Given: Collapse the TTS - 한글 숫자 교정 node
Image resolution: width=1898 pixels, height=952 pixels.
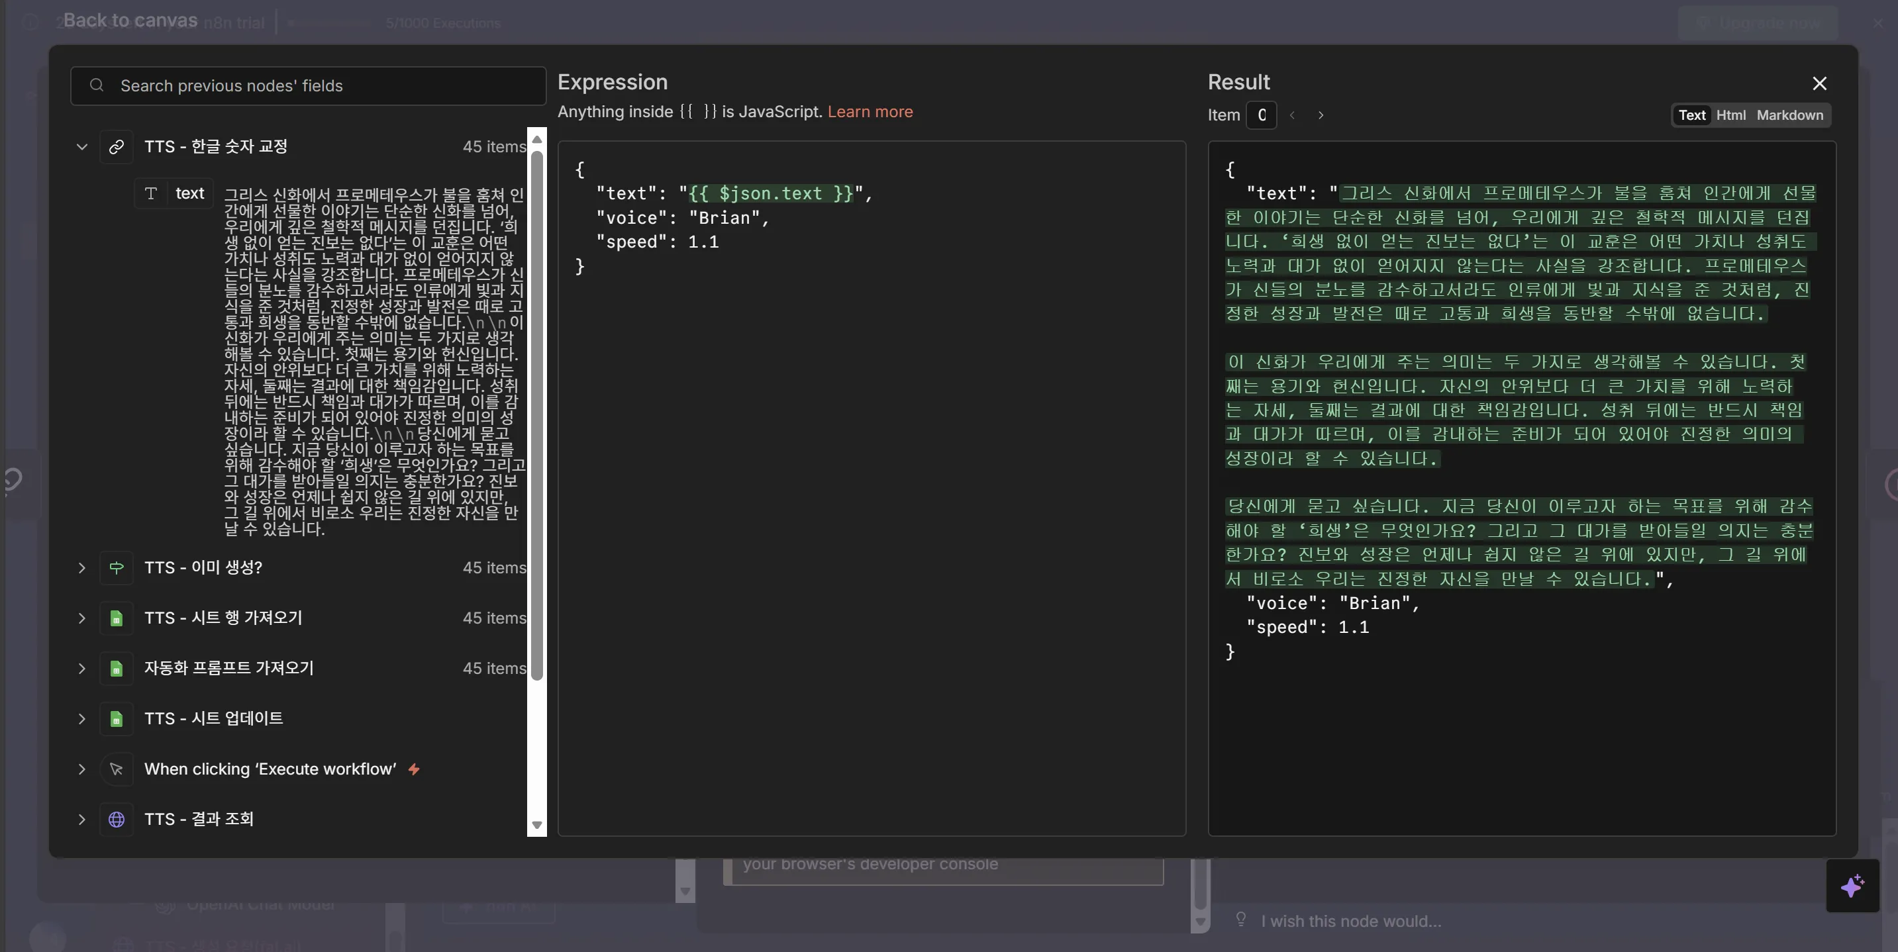Looking at the screenshot, I should (x=81, y=146).
